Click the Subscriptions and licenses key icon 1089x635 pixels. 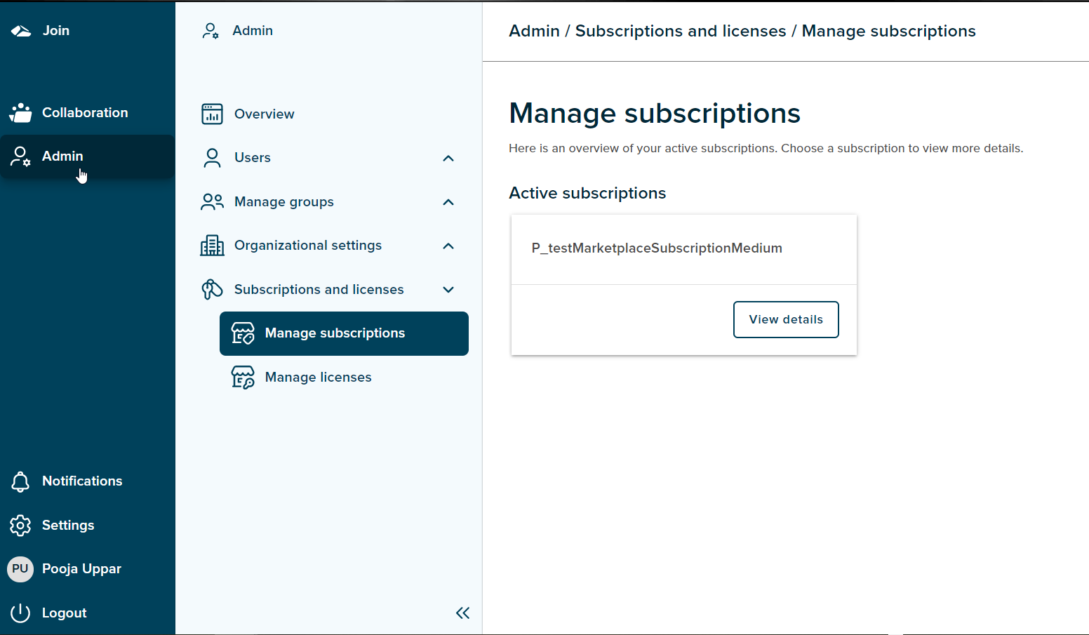pos(212,289)
